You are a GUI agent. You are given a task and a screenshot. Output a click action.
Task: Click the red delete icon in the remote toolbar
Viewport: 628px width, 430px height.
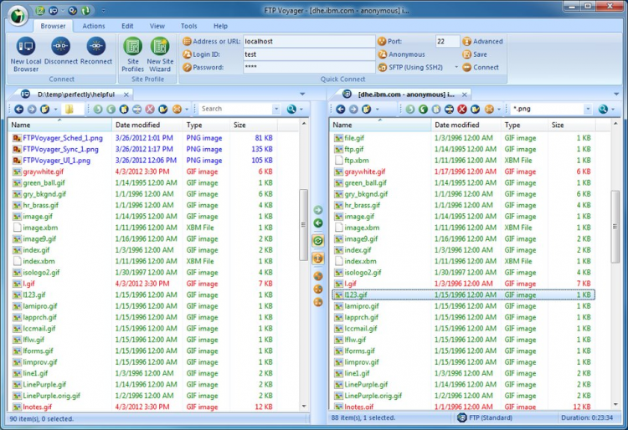point(462,109)
